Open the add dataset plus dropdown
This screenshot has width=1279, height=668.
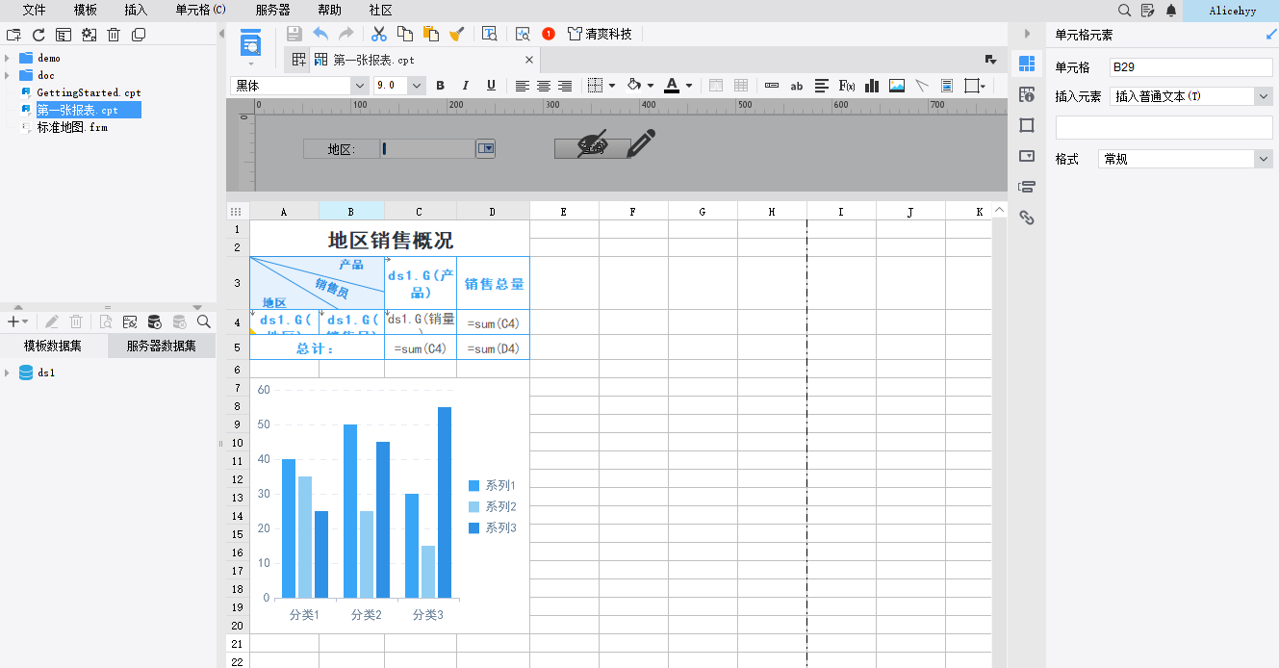(17, 321)
